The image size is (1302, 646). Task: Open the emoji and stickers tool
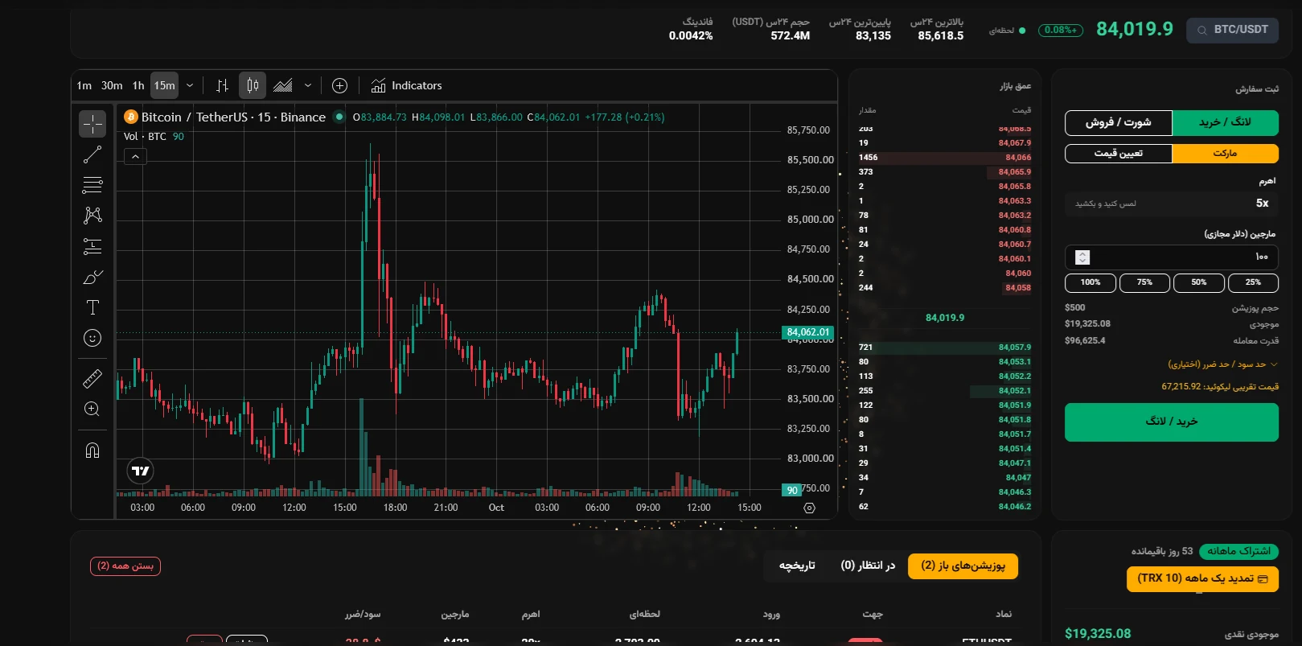click(x=92, y=338)
